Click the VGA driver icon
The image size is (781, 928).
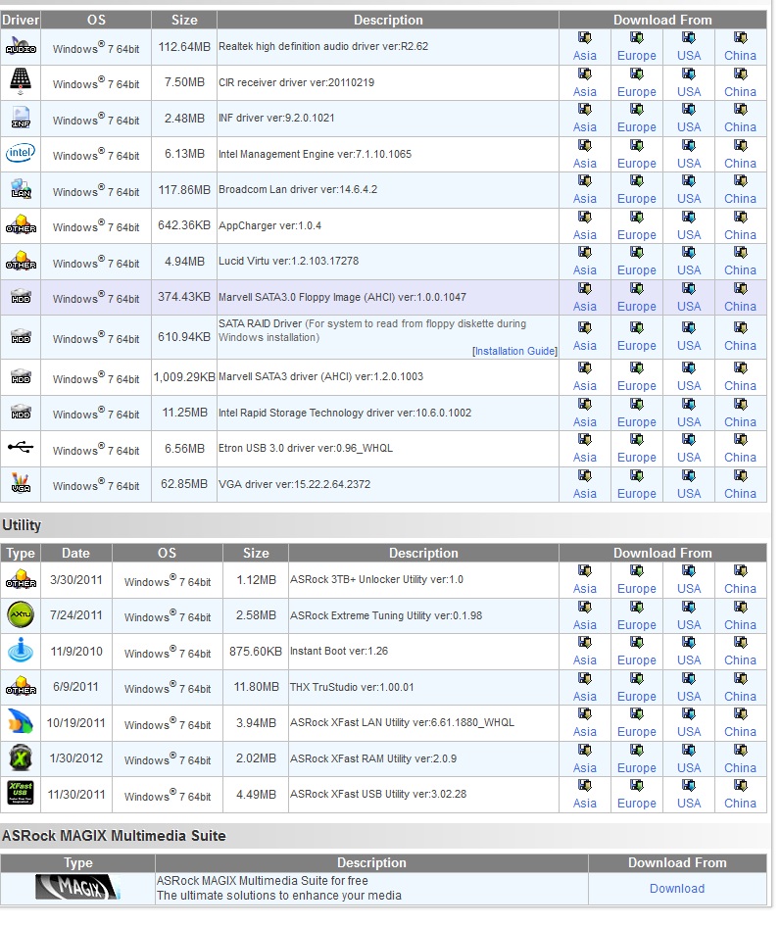(21, 483)
